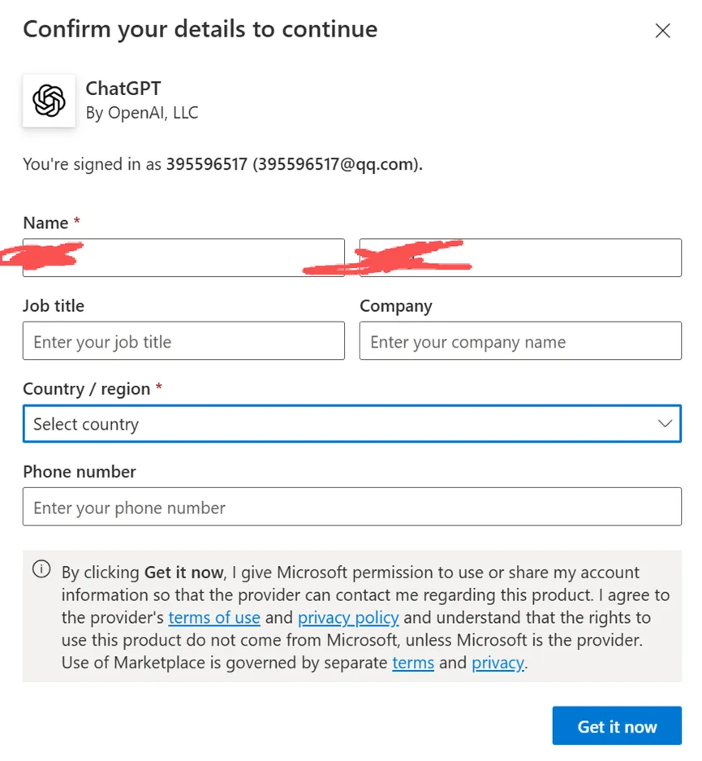Close the confirm details dialog
Screen dimensions: 702x761
[x=662, y=31]
